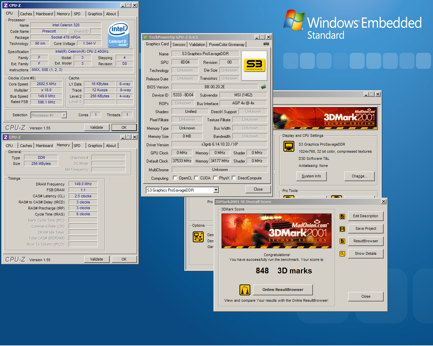
Task: Click the Save Project floppy icon
Action: pos(342,229)
